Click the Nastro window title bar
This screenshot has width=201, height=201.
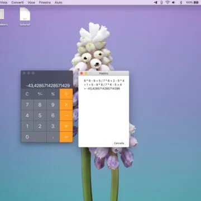coord(104,73)
